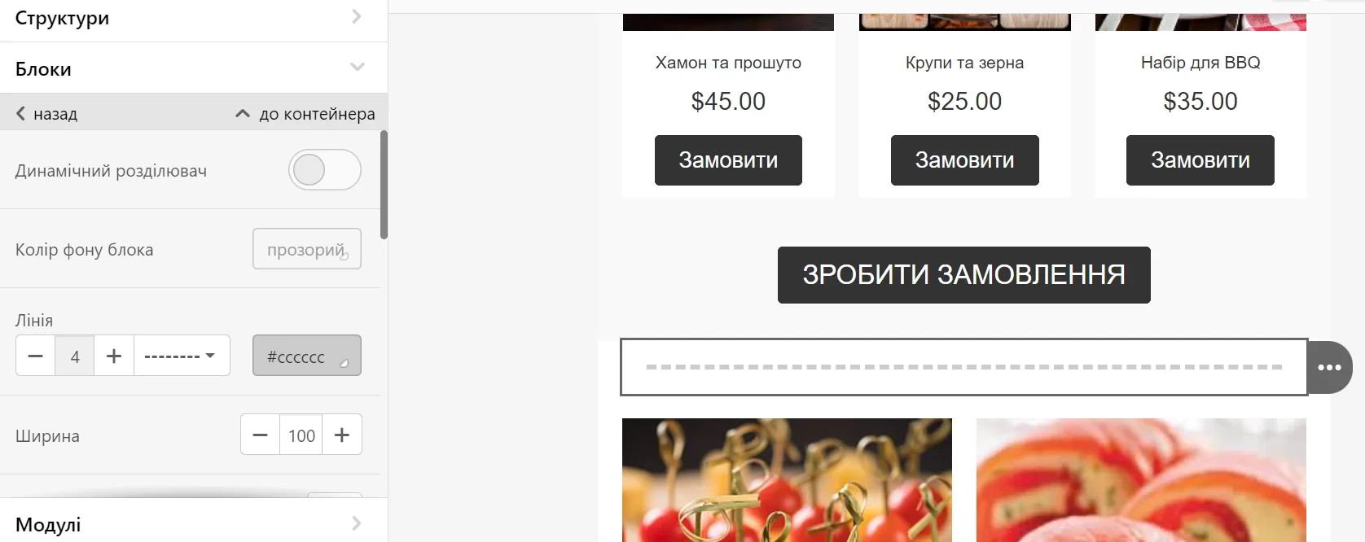
Task: Click the Ширина value field showing 100
Action: pos(301,435)
